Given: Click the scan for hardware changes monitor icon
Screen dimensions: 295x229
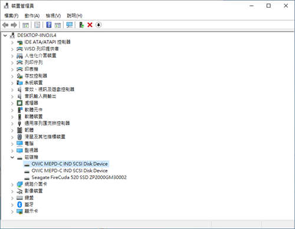Looking at the screenshot, I should 70,25.
